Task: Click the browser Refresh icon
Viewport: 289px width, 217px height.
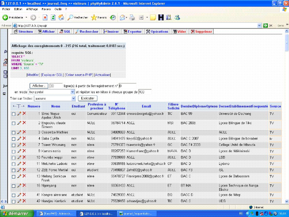Action: point(53,17)
